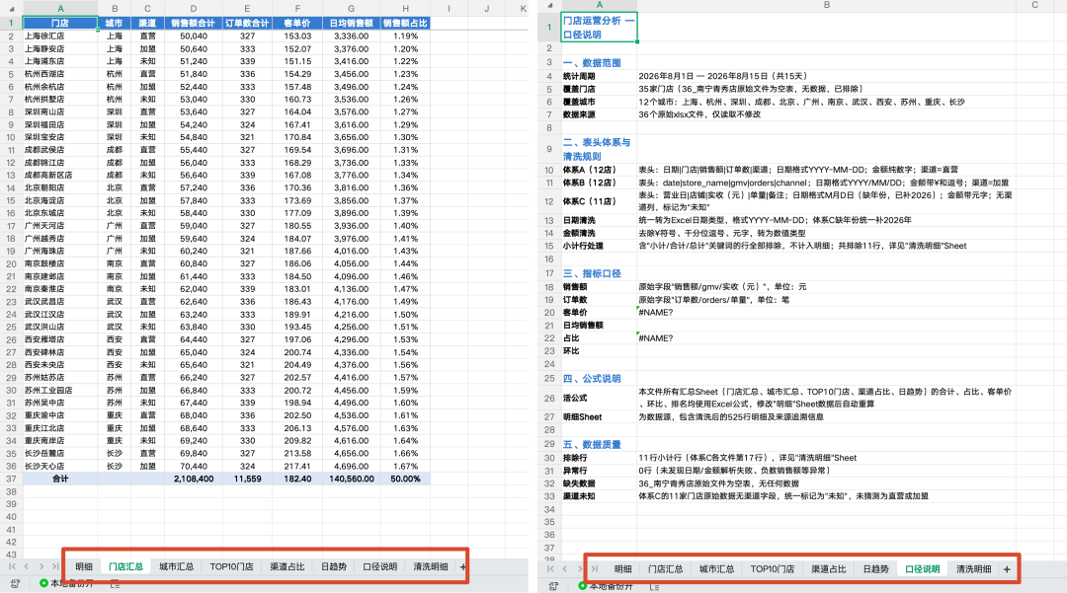This screenshot has width=1067, height=593.
Task: Select column H header in 门店汇总 window
Action: (406, 9)
